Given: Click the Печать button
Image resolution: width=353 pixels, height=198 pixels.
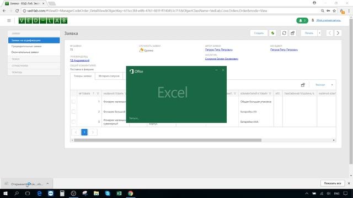Looking at the screenshot, I should coord(309,33).
